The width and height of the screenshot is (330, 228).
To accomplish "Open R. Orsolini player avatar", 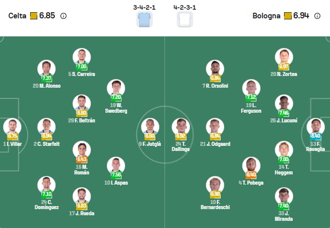I will click(x=215, y=68).
